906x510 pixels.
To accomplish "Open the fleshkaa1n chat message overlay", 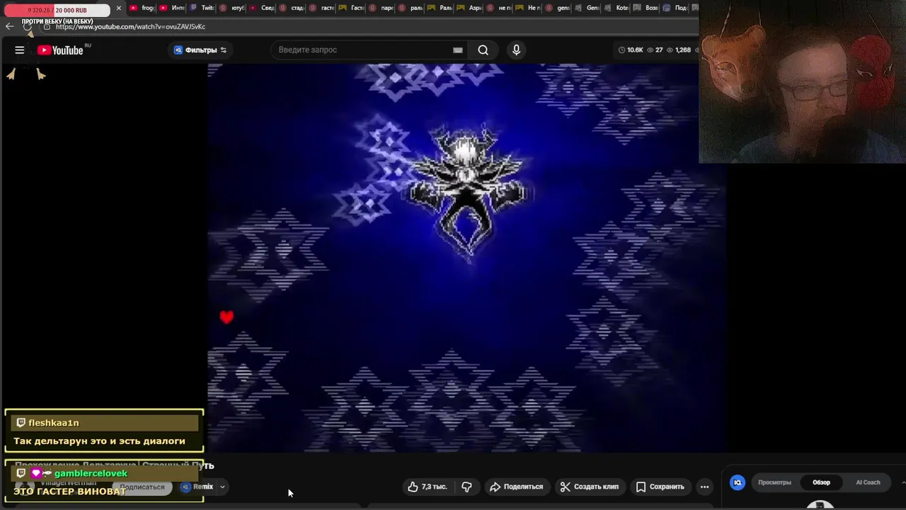I will (x=104, y=431).
